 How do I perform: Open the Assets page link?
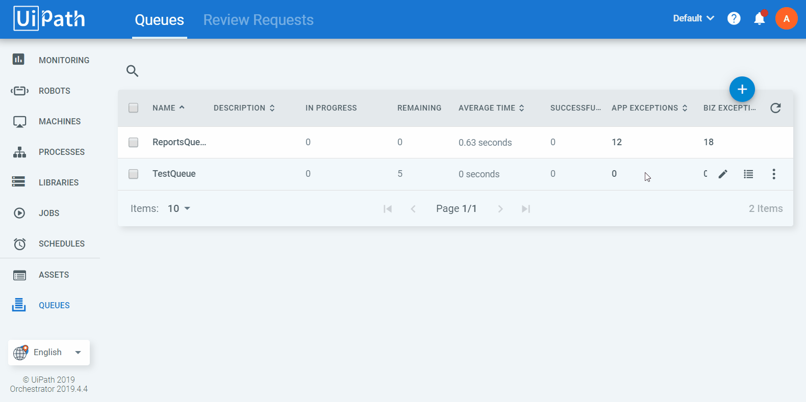pyautogui.click(x=54, y=275)
